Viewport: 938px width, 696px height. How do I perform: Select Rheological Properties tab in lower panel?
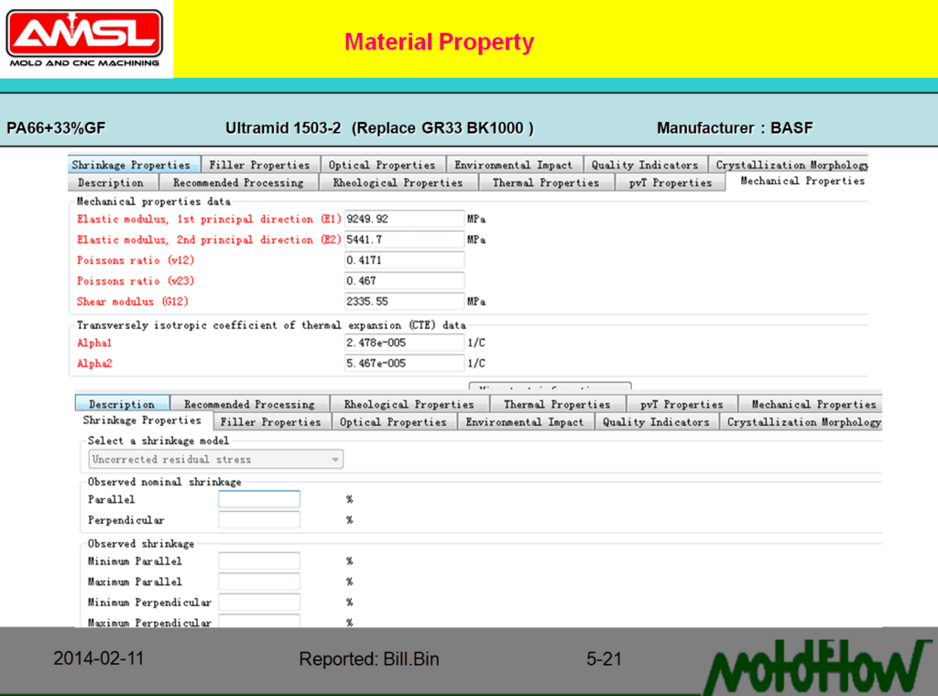(x=409, y=404)
